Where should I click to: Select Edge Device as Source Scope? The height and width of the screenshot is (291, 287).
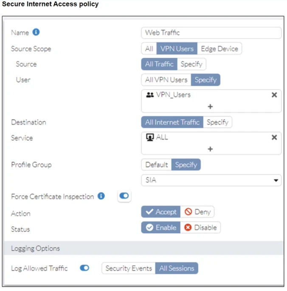point(219,48)
